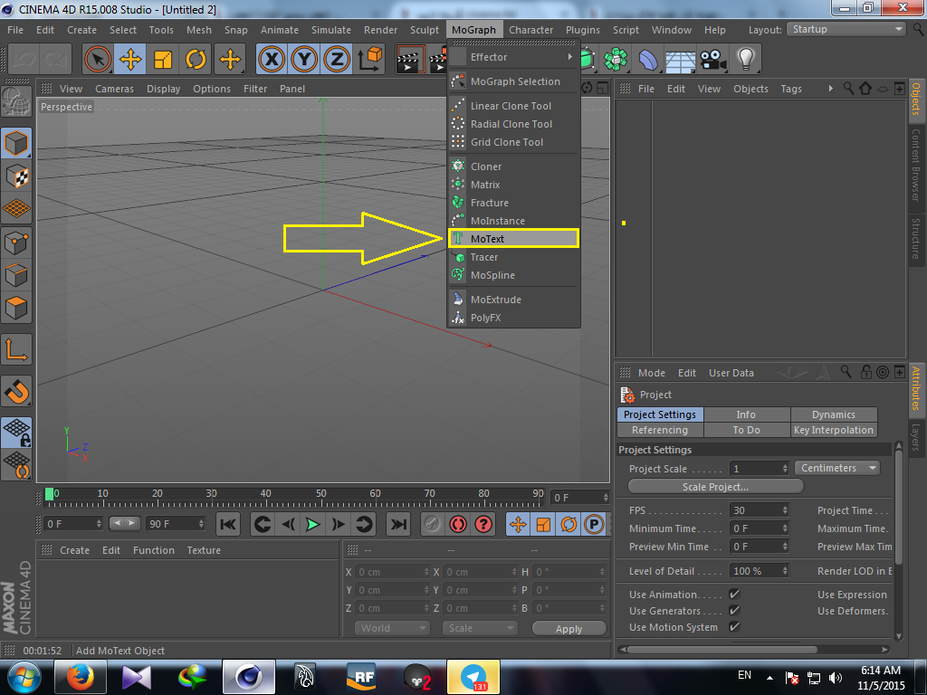The image size is (927, 695).
Task: Open the deformer (blue bend) icon
Action: click(648, 60)
